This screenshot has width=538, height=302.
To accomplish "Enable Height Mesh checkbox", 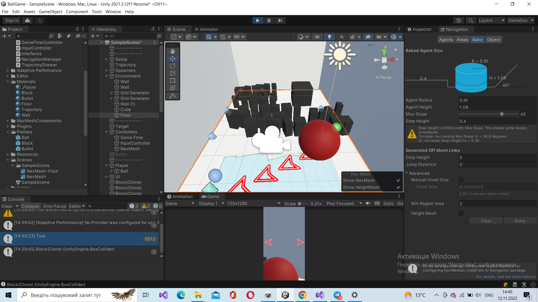I will click(461, 213).
